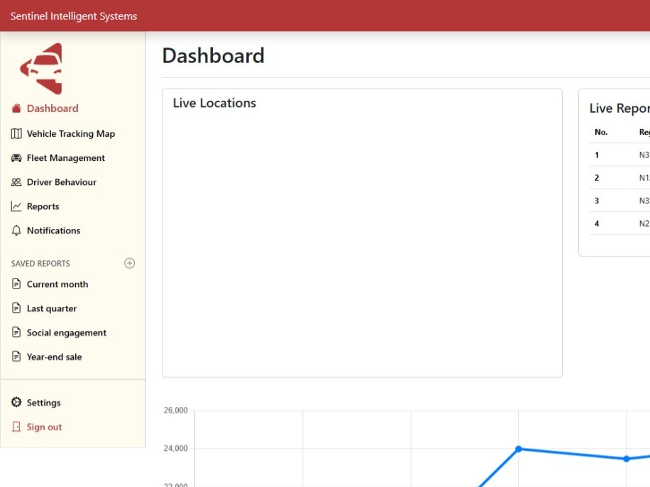Click the Vehicle Tracking Map icon

(16, 134)
